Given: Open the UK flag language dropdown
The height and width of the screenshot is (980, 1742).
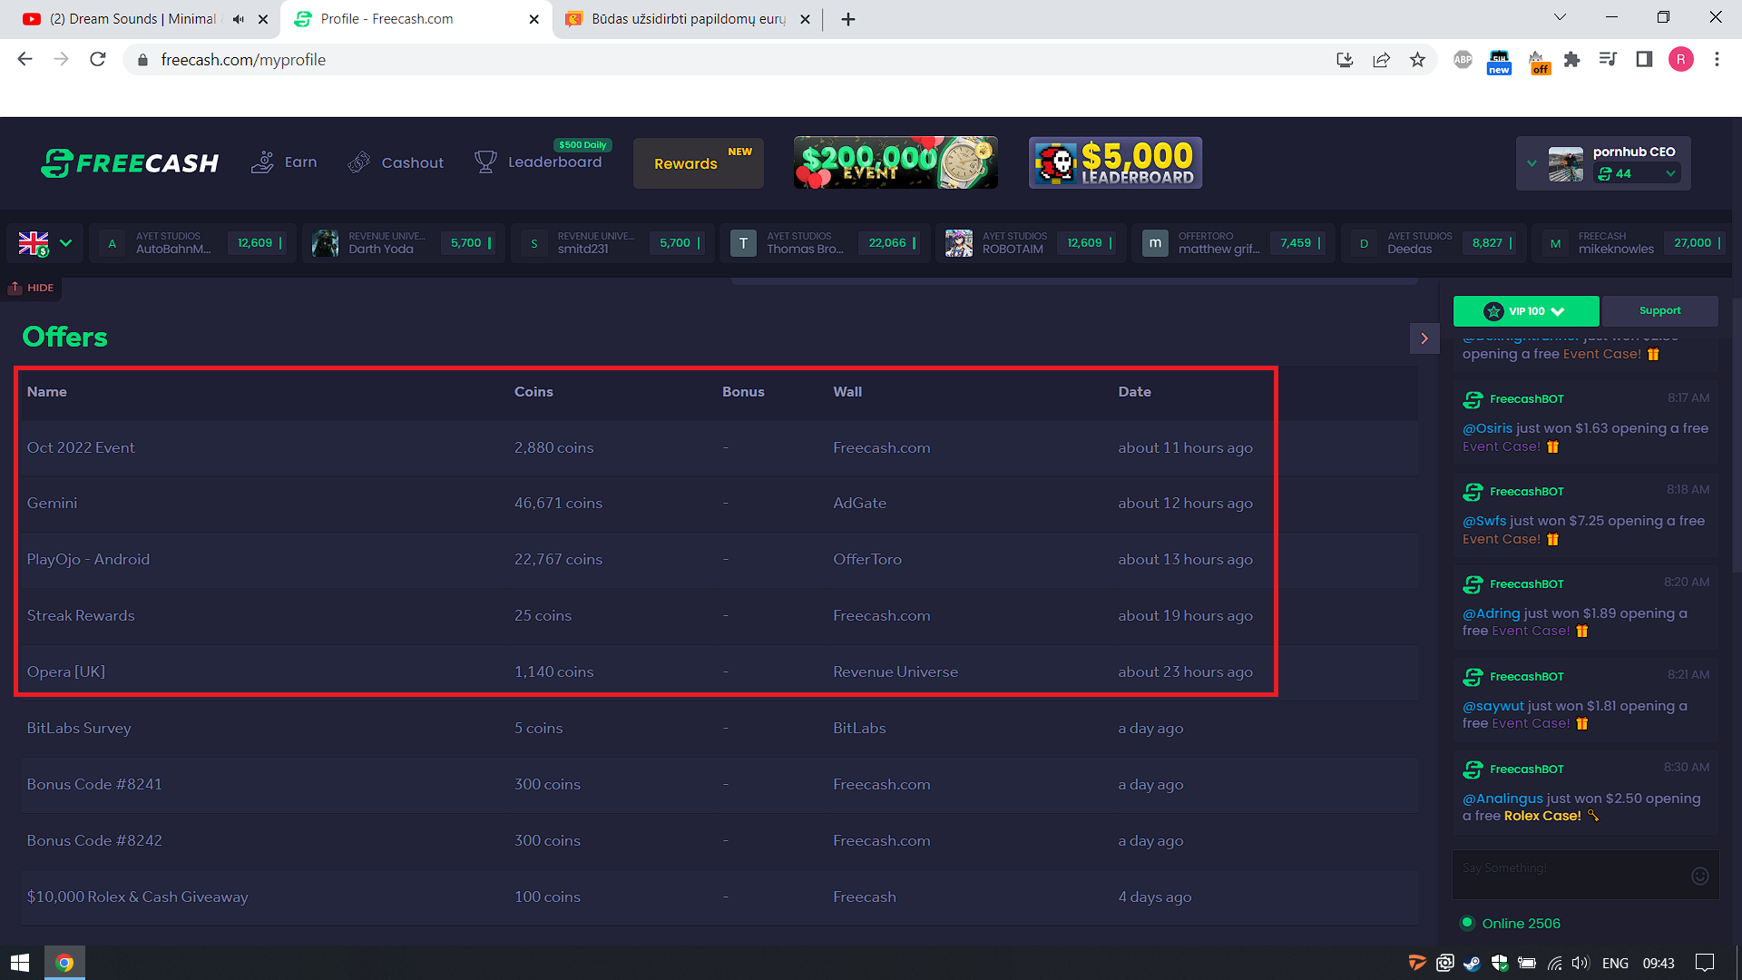Looking at the screenshot, I should [x=44, y=243].
